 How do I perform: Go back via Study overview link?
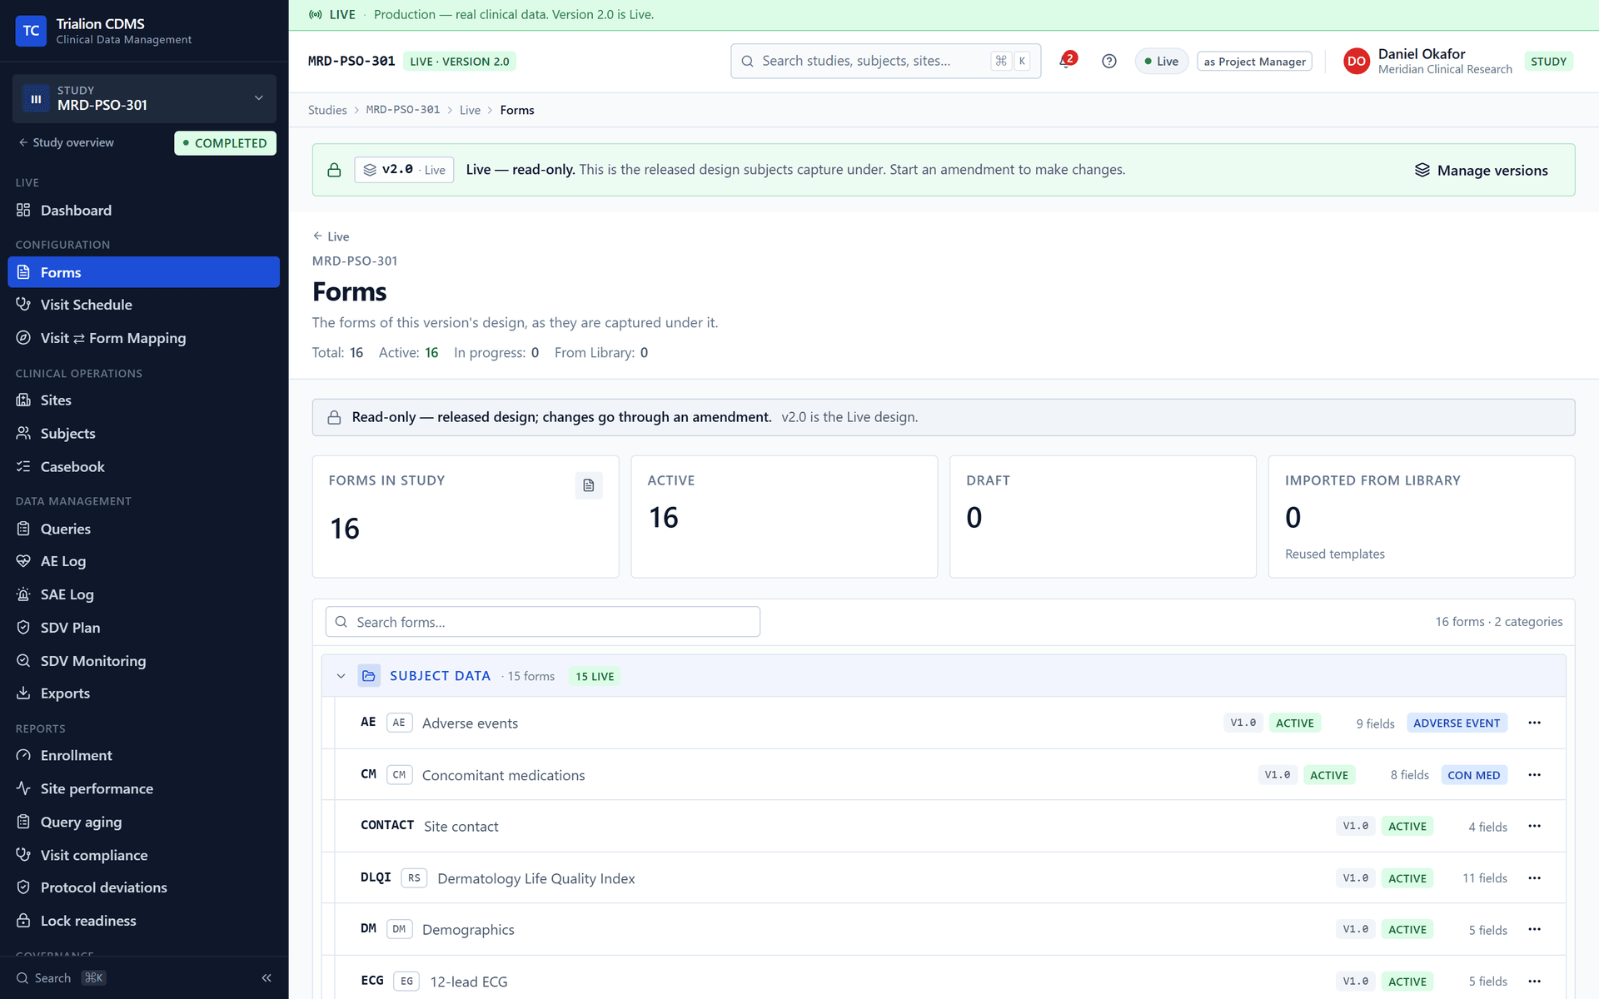(67, 142)
